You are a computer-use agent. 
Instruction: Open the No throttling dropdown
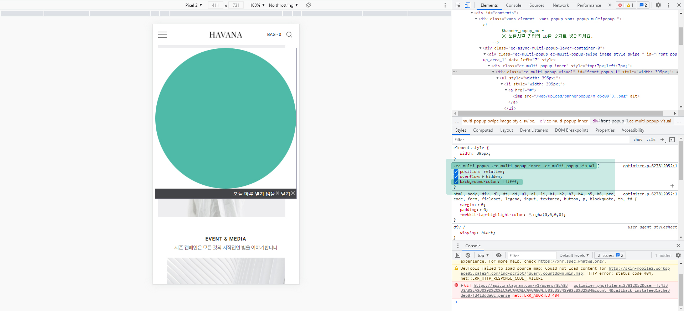[284, 5]
